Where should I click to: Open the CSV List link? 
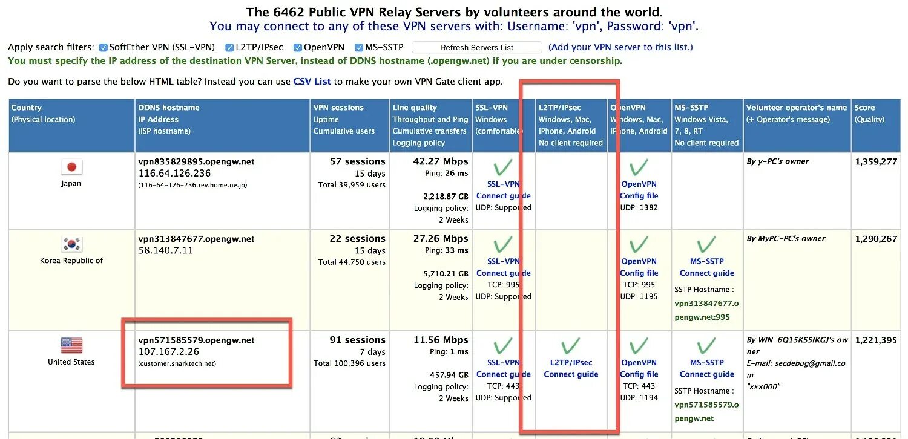[312, 82]
